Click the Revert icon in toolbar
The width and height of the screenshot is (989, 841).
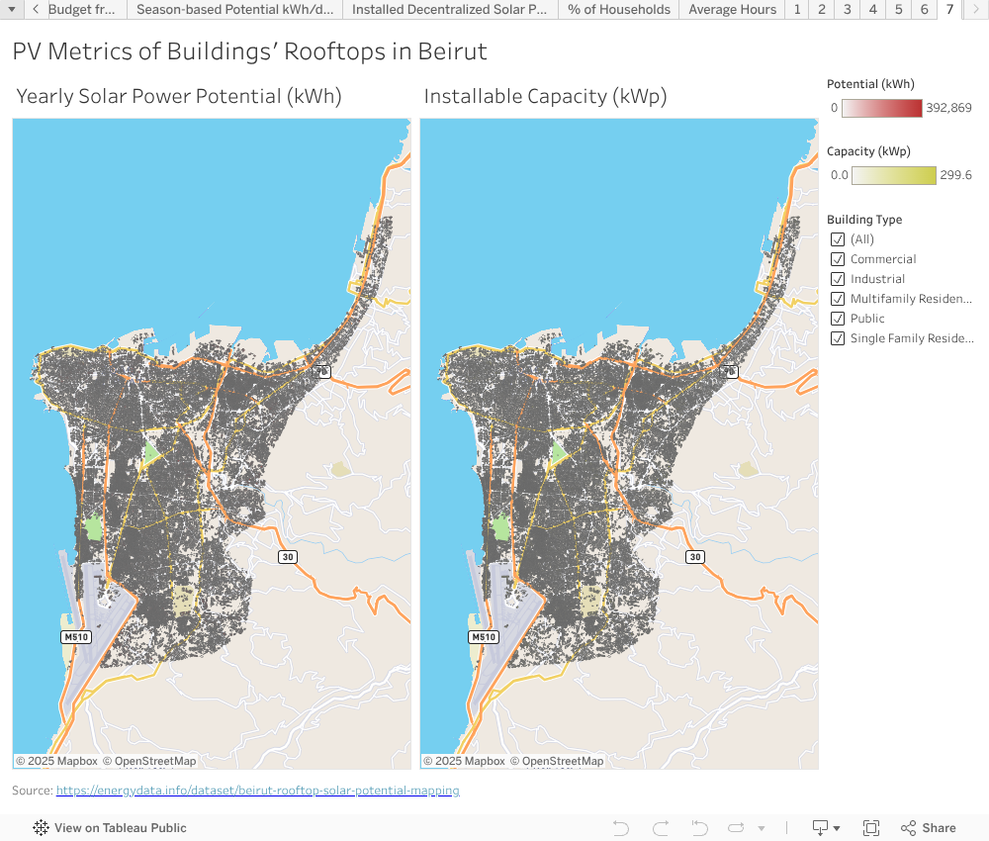[700, 828]
